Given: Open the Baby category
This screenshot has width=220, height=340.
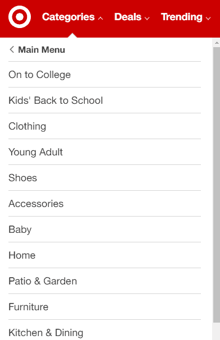Looking at the screenshot, I should coord(104,229).
